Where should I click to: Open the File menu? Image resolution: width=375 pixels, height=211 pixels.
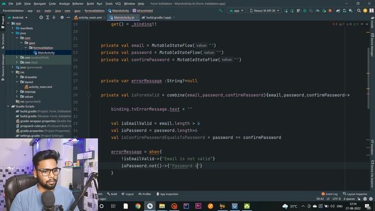[11, 4]
